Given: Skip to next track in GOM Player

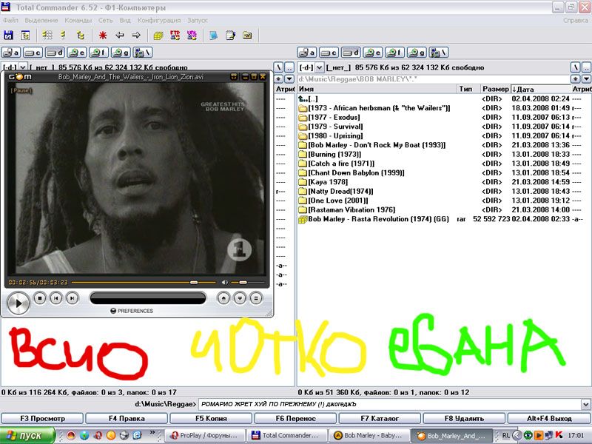Looking at the screenshot, I should pos(72,298).
